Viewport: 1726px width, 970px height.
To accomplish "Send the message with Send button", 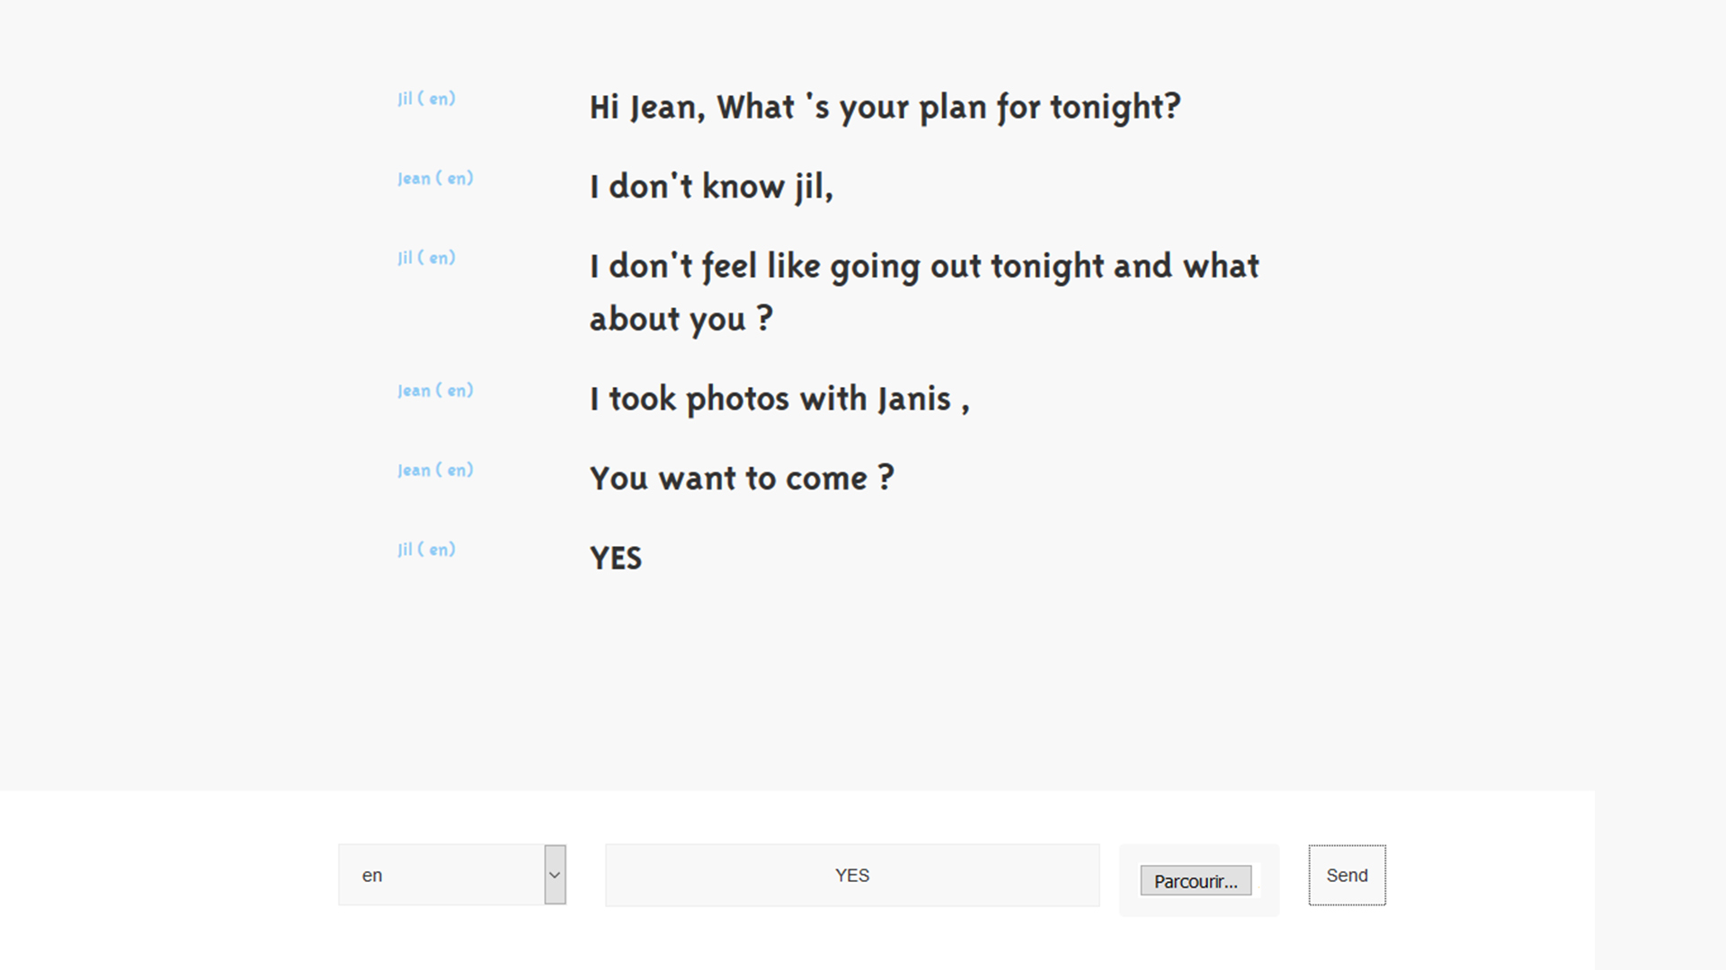I will point(1347,875).
